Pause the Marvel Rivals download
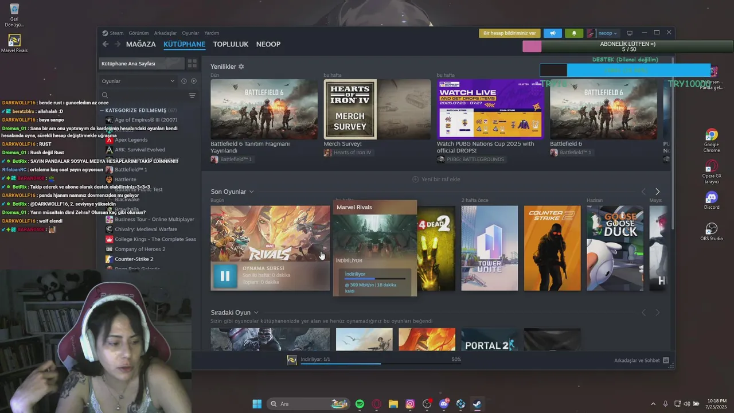This screenshot has height=413, width=734. [x=225, y=276]
